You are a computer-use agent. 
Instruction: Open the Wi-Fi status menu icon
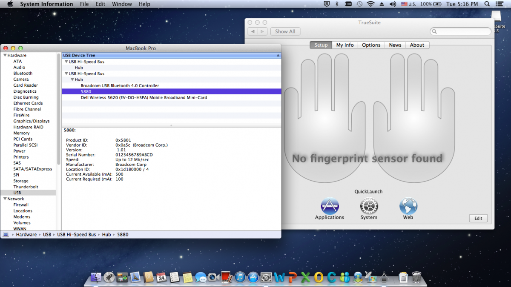click(x=370, y=4)
